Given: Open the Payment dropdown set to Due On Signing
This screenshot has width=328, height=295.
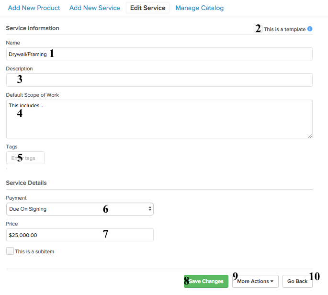Looking at the screenshot, I should pyautogui.click(x=80, y=209).
